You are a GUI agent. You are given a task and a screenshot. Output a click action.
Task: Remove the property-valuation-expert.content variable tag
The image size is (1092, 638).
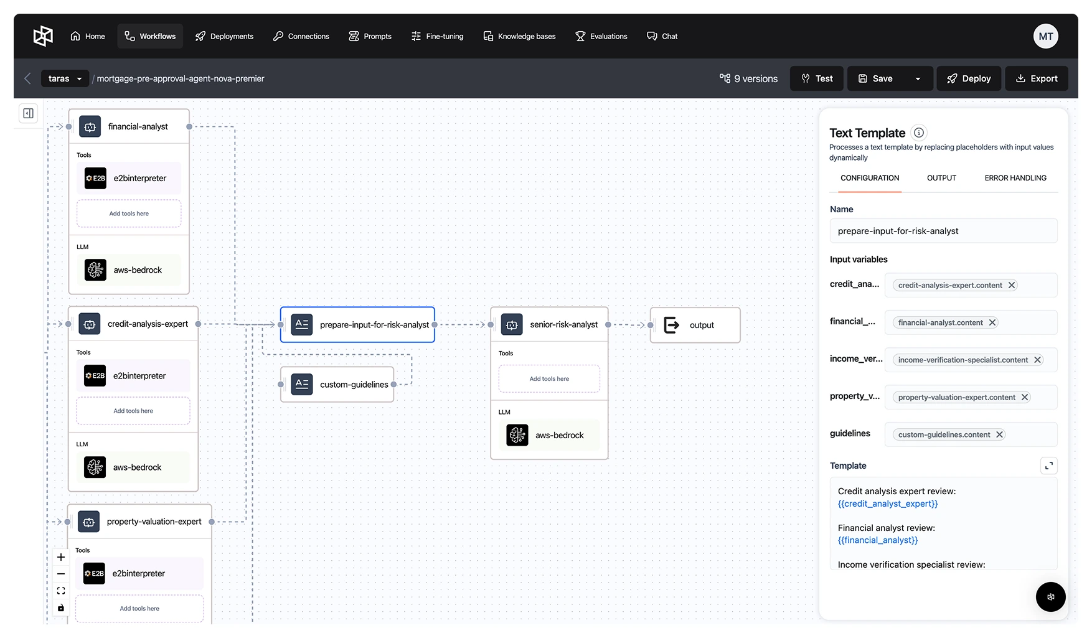pos(1025,397)
